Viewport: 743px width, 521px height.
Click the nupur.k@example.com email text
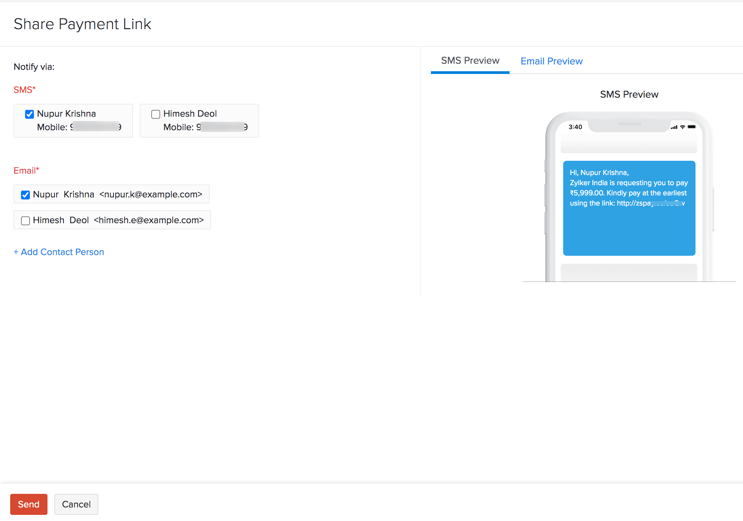151,194
